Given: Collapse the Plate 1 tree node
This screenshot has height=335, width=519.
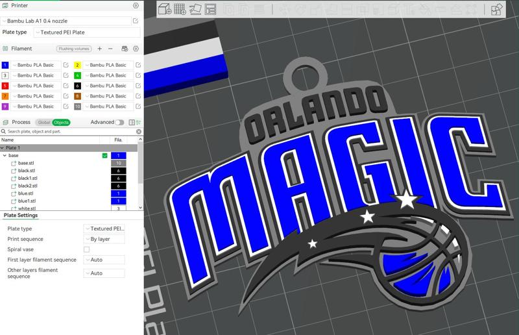Looking at the screenshot, I should (x=3, y=148).
